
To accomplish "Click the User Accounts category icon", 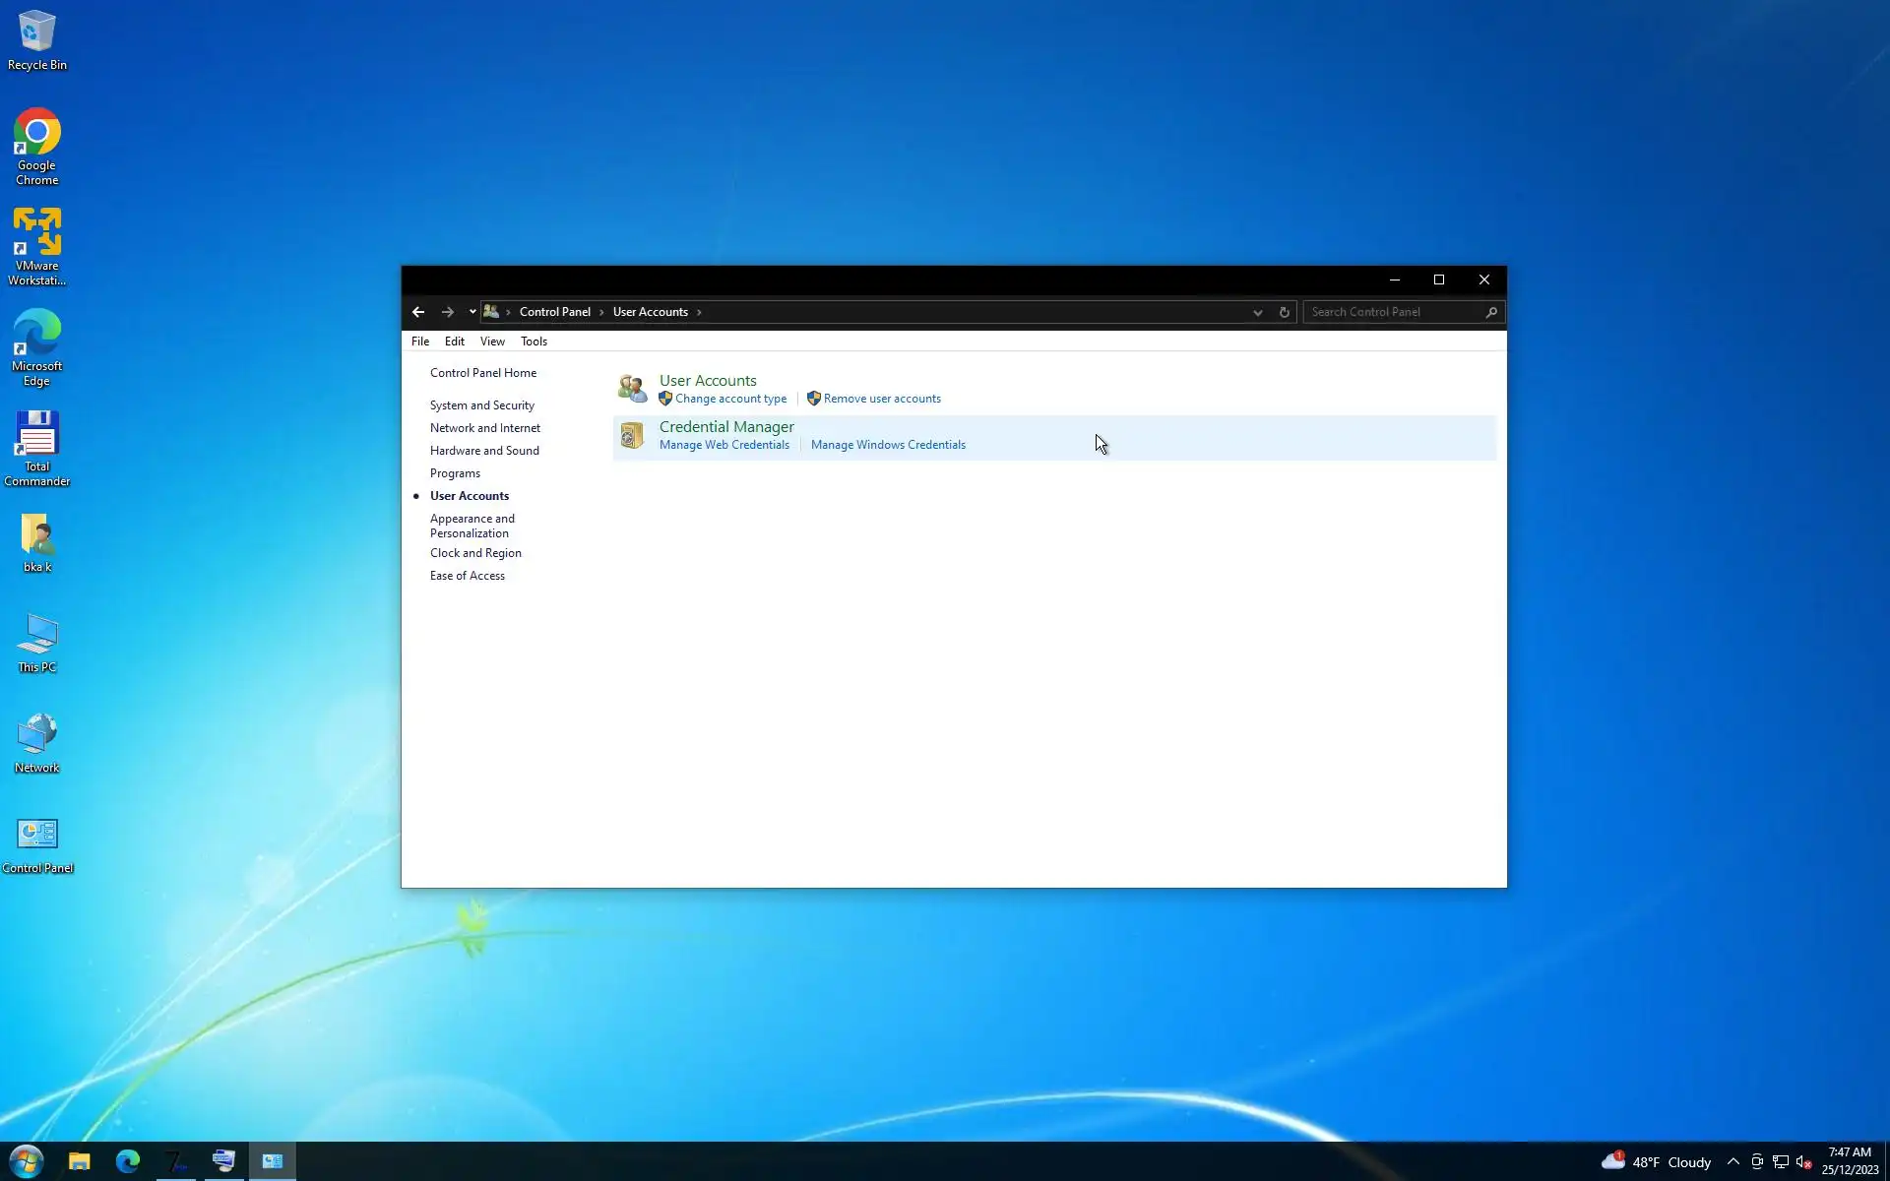I will tap(632, 388).
